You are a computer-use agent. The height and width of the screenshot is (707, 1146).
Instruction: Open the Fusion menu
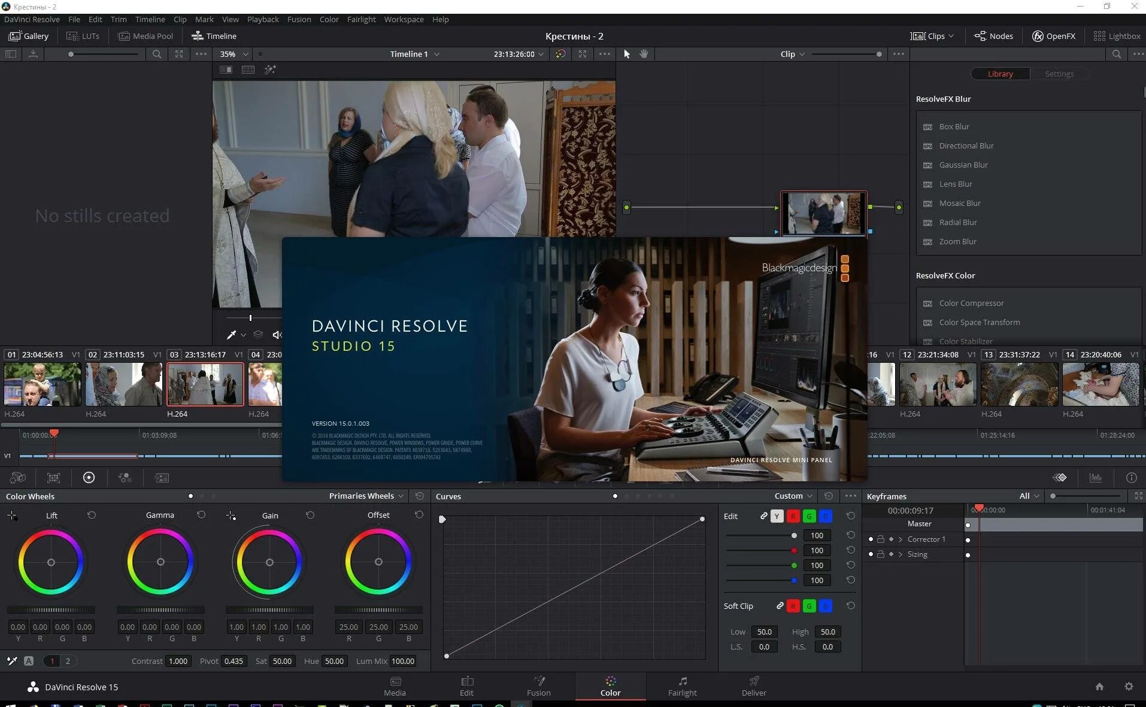pos(299,19)
